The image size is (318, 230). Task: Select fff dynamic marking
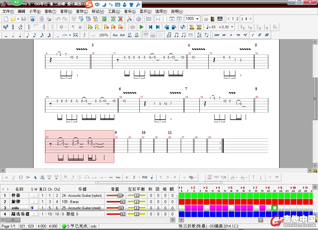267,35
